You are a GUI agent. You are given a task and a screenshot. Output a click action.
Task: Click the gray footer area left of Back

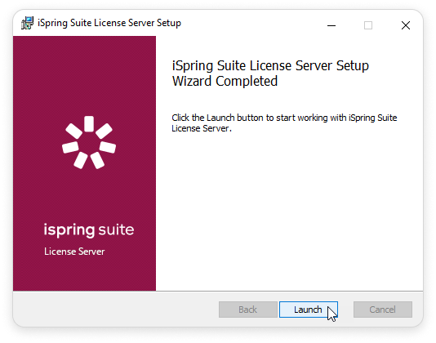coord(115,310)
